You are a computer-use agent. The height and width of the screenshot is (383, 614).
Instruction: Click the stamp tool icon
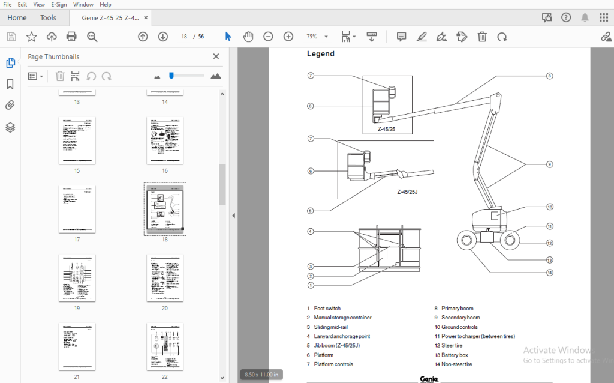click(462, 37)
